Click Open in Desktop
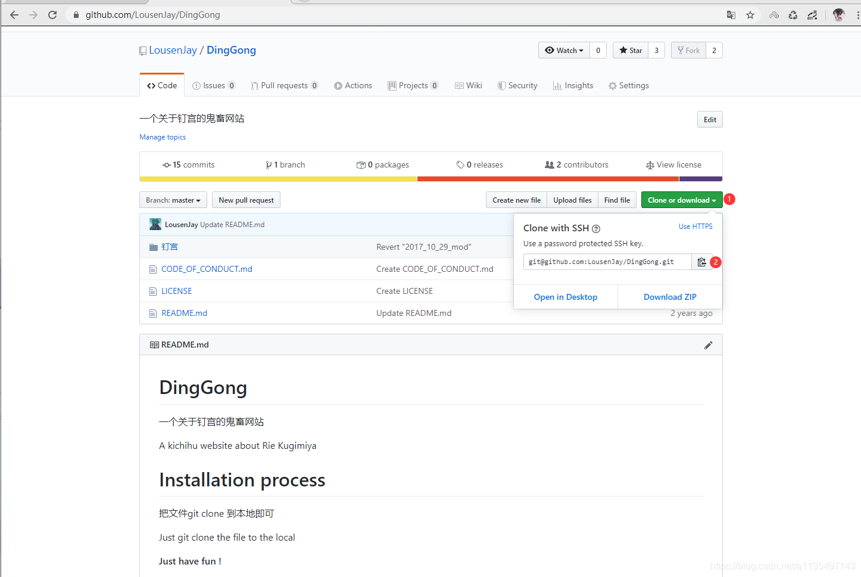The height and width of the screenshot is (577, 861). click(566, 297)
